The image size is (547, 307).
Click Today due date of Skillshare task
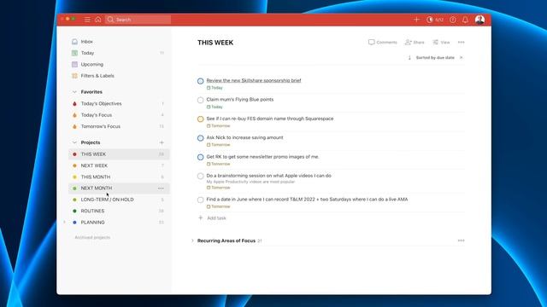pos(215,88)
